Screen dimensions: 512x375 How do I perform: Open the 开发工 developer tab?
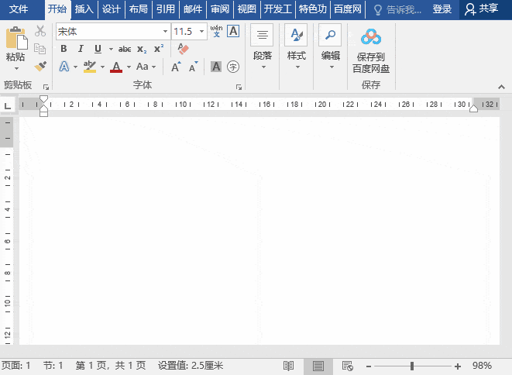coord(278,9)
